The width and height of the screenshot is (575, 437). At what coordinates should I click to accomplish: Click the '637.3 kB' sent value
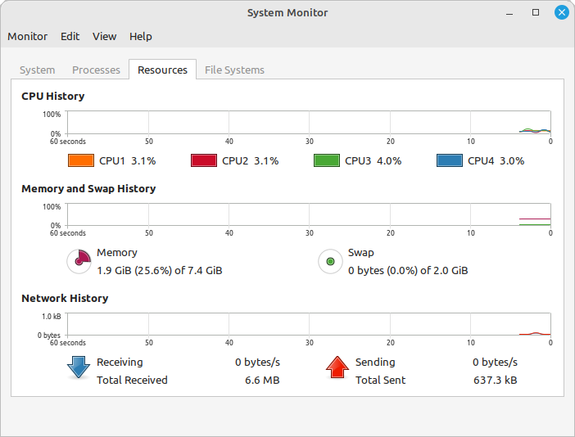(495, 381)
